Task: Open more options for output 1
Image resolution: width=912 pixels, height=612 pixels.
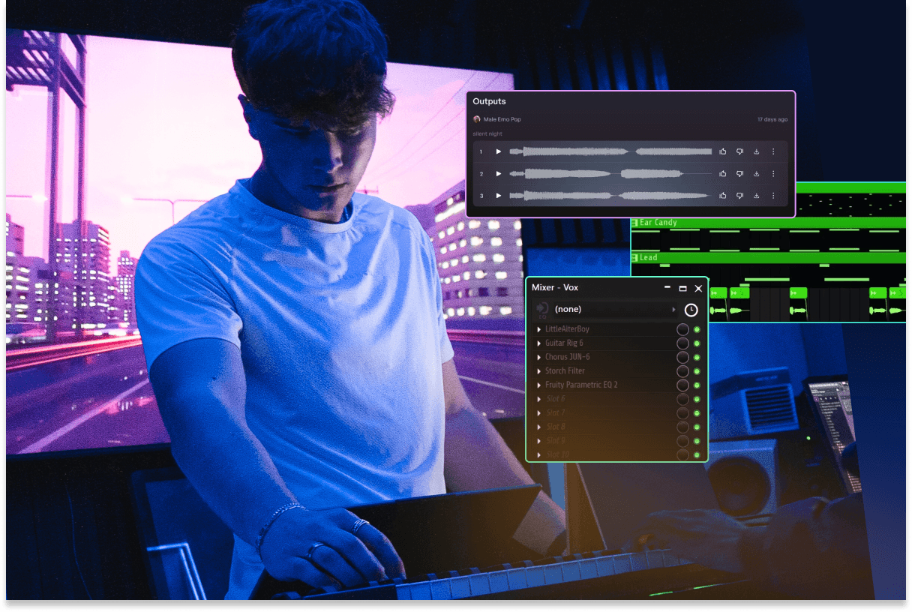Action: tap(773, 151)
